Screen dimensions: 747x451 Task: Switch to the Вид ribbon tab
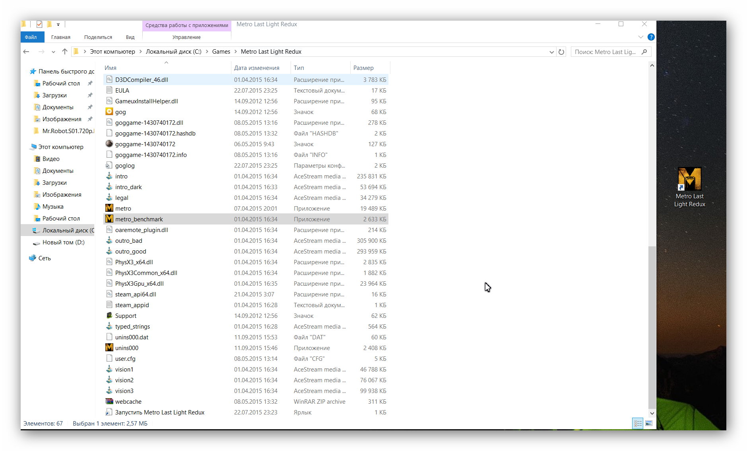(130, 37)
